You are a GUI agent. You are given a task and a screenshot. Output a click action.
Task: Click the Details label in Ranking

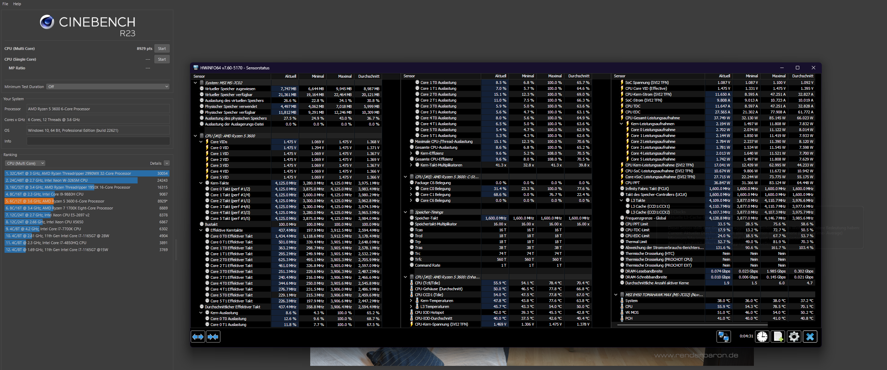tap(156, 163)
